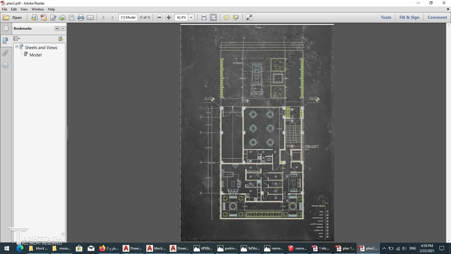Screen dimensions: 451x254
Task: Select the Highlight text tool
Action: coord(236,17)
